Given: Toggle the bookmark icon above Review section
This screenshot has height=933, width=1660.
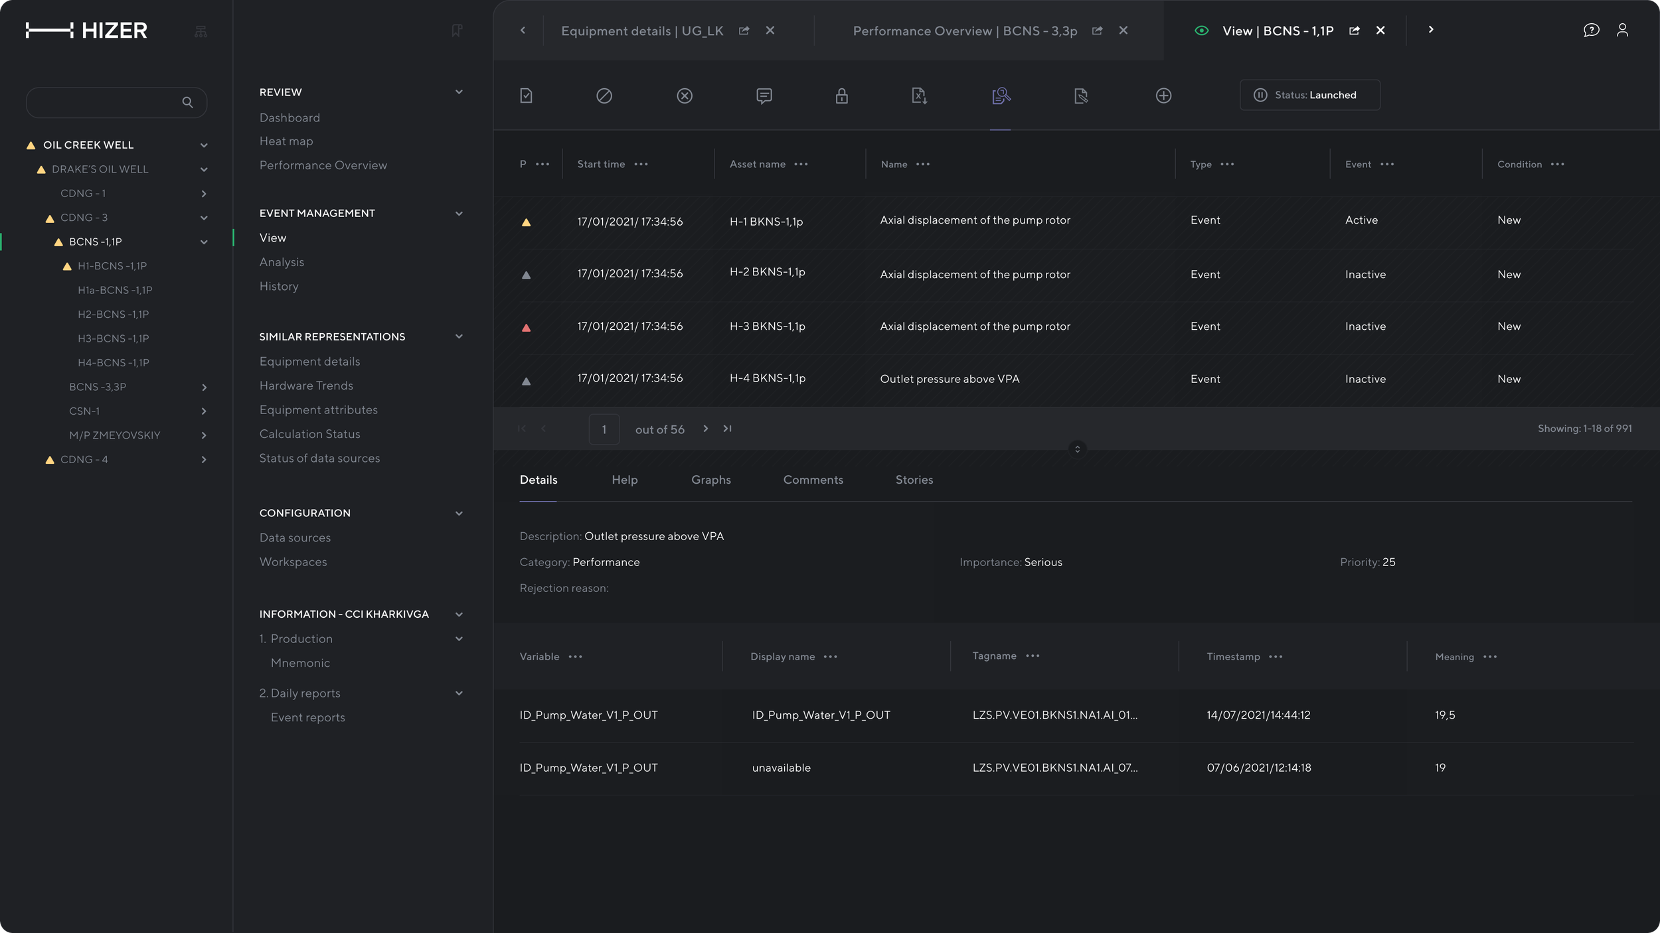Looking at the screenshot, I should (456, 31).
